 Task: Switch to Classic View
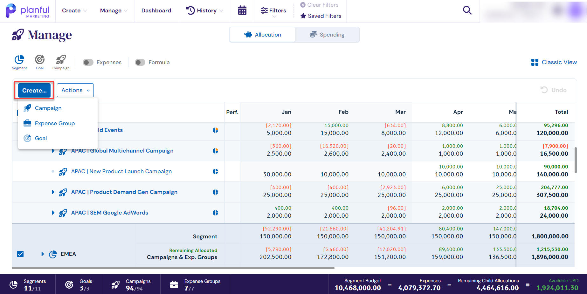click(x=554, y=62)
